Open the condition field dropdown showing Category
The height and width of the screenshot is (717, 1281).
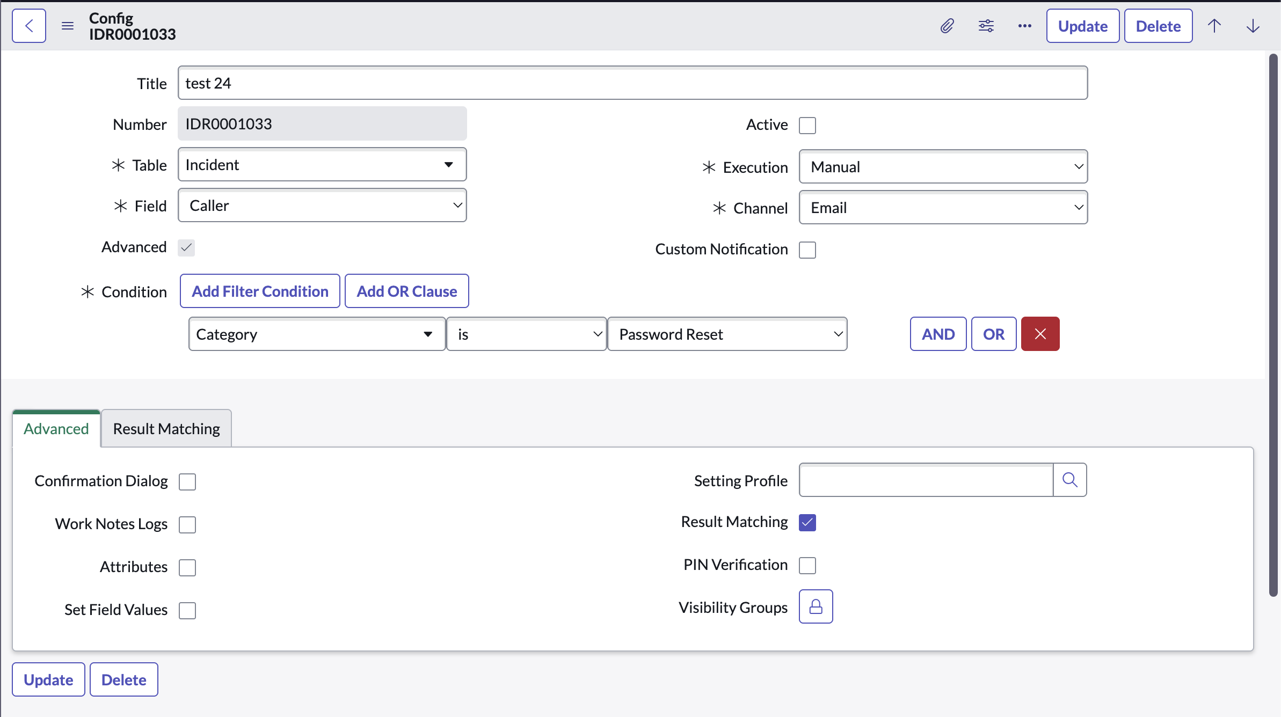pos(317,334)
